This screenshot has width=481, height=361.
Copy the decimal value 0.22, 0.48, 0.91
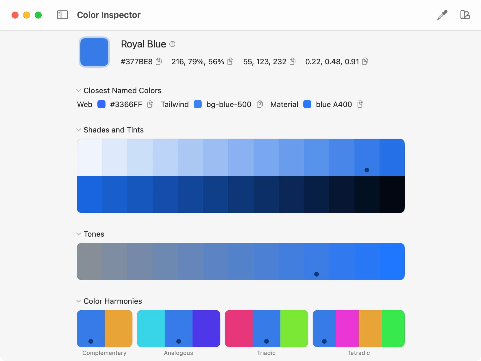pyautogui.click(x=365, y=61)
